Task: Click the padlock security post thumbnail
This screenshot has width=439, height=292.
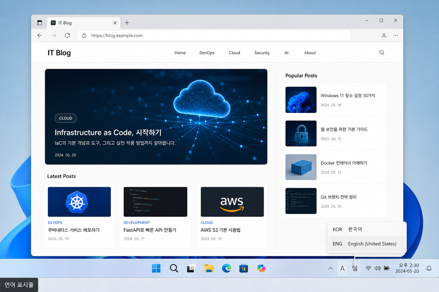Action: pyautogui.click(x=301, y=133)
